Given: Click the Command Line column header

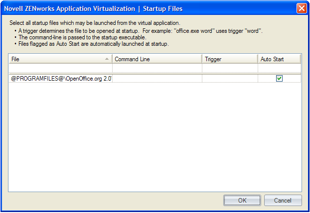Looking at the screenshot, I should point(156,59).
